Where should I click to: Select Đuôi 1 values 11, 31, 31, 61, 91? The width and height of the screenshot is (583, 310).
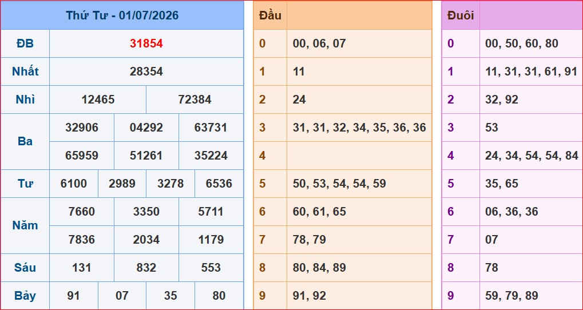click(532, 71)
